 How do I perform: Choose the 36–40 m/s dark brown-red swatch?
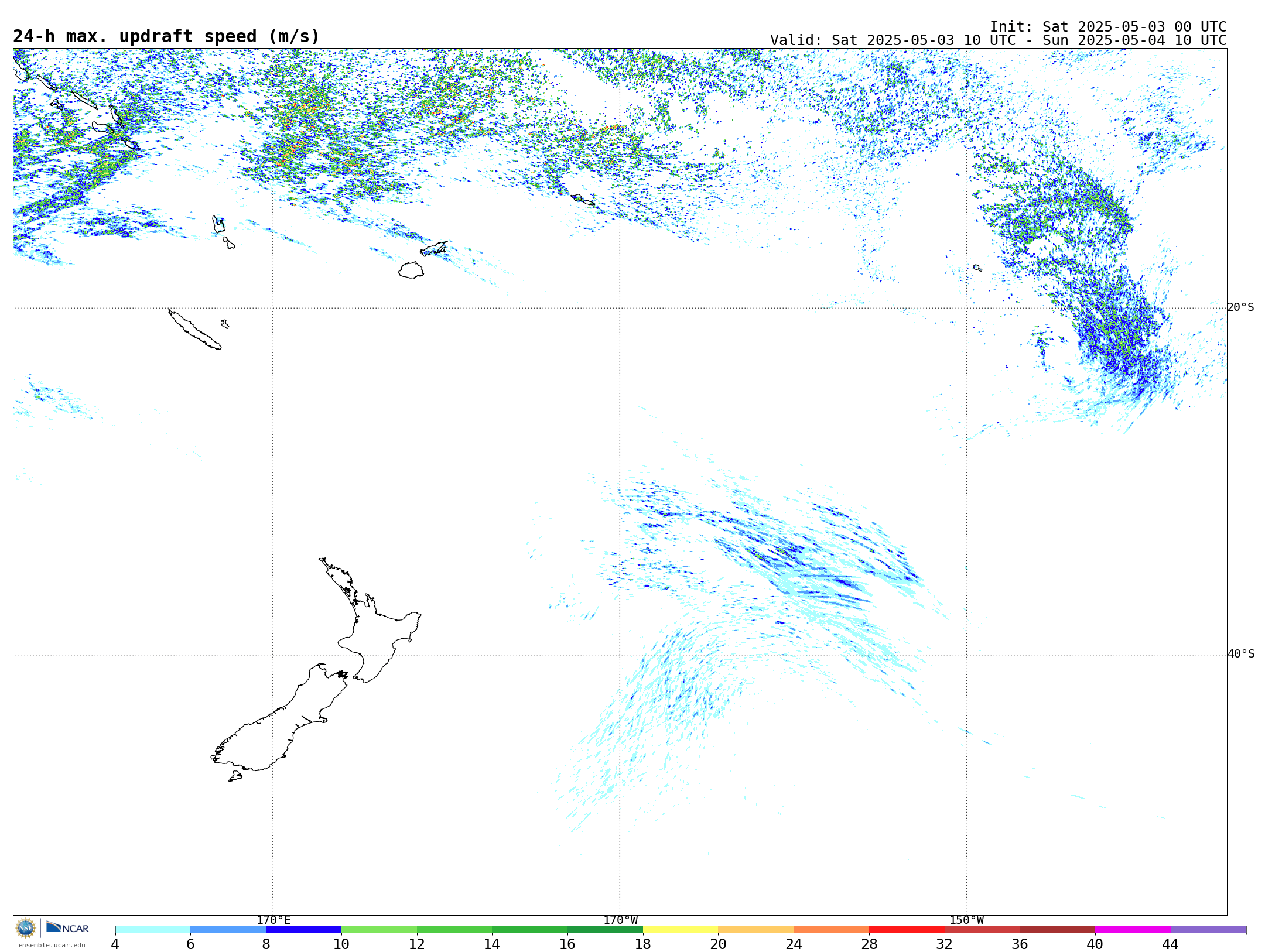coord(1058,930)
